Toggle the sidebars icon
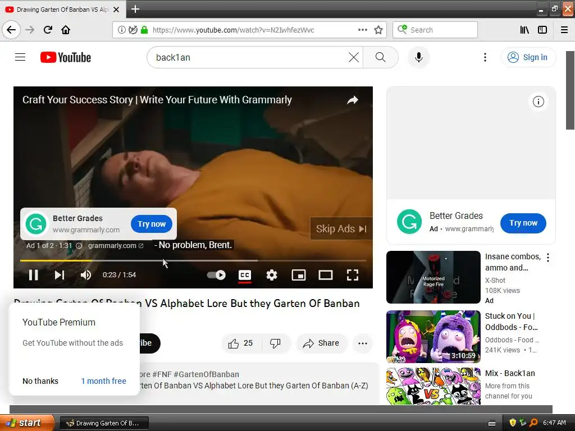 click(x=542, y=30)
